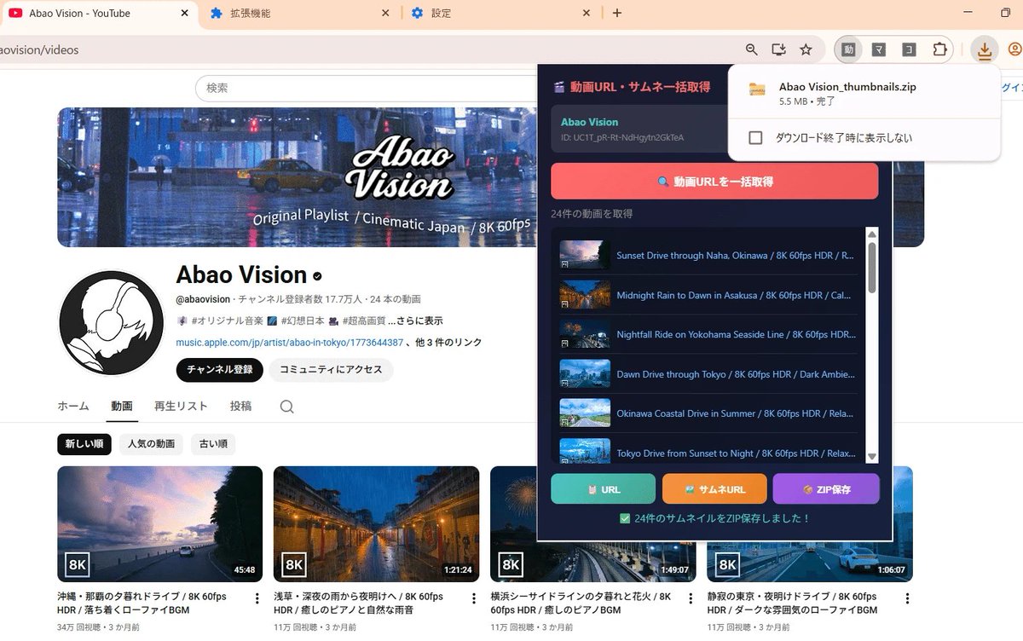Close the Abao Vision - YouTube tab

click(185, 13)
